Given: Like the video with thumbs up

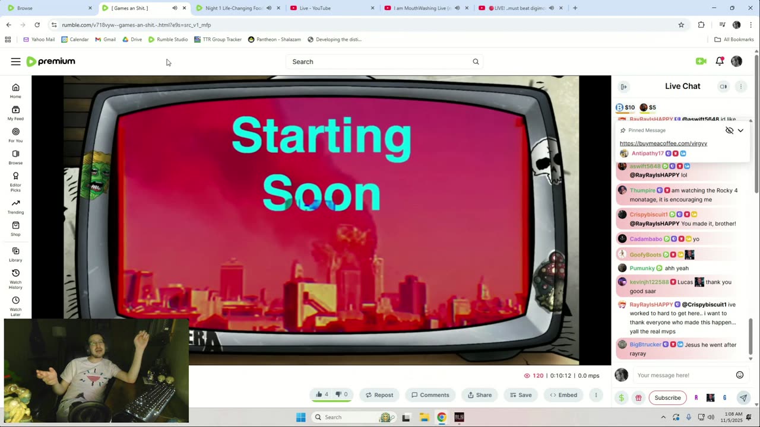Looking at the screenshot, I should tap(322, 395).
